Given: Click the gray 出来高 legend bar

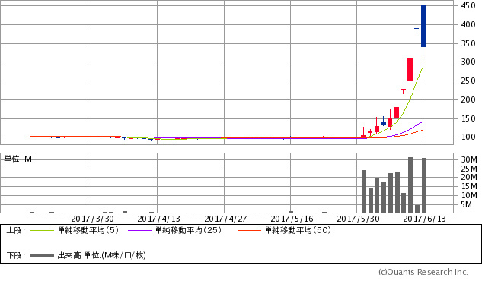Looking at the screenshot, I should [42, 255].
